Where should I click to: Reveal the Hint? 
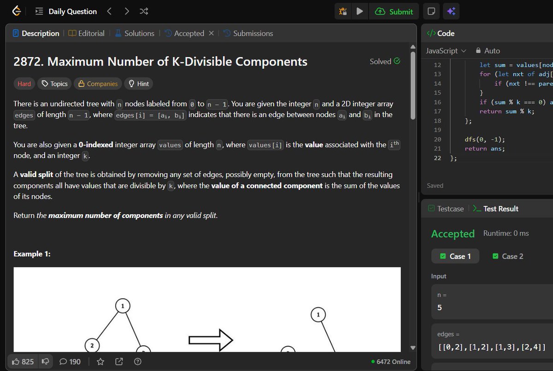(x=139, y=83)
